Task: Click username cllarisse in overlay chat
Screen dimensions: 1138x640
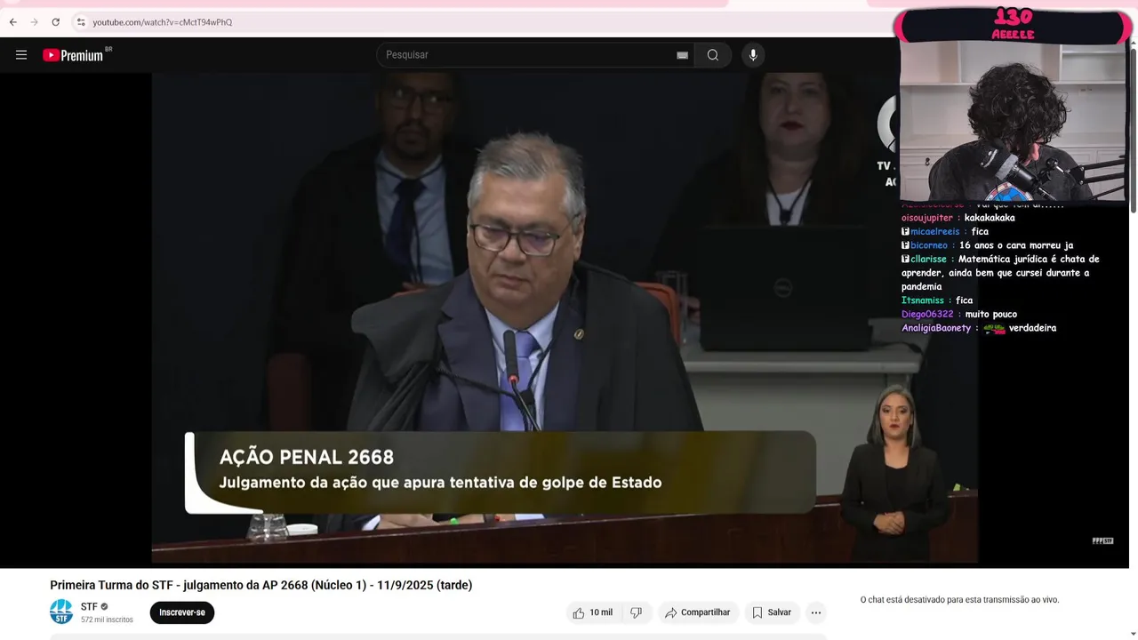Action: click(x=928, y=260)
